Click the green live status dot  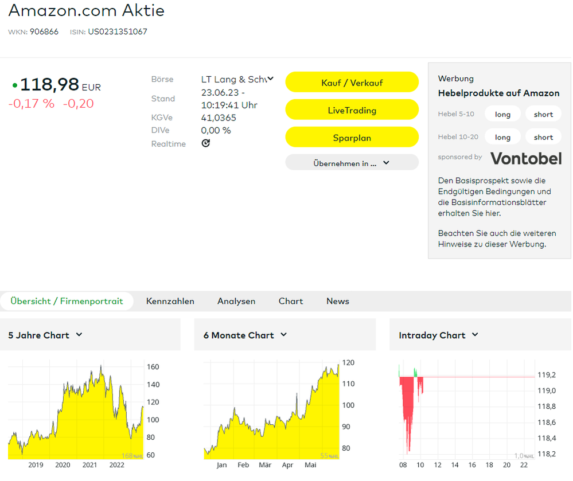(x=15, y=86)
